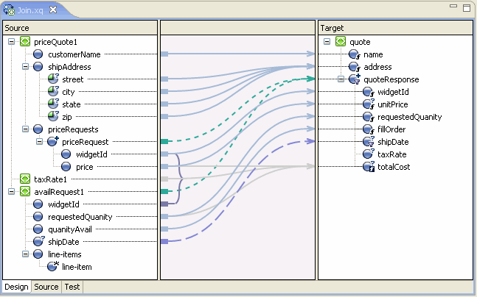This screenshot has height=297, width=477.
Task: Click the priceRequest repeating element icon
Action: point(53,141)
